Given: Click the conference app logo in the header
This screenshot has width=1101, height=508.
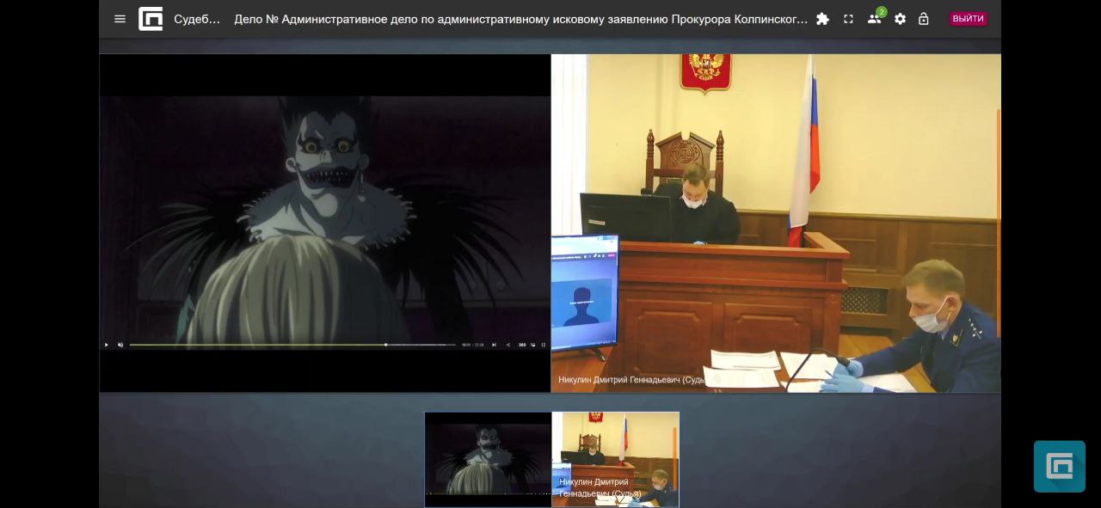Looking at the screenshot, I should [x=151, y=19].
